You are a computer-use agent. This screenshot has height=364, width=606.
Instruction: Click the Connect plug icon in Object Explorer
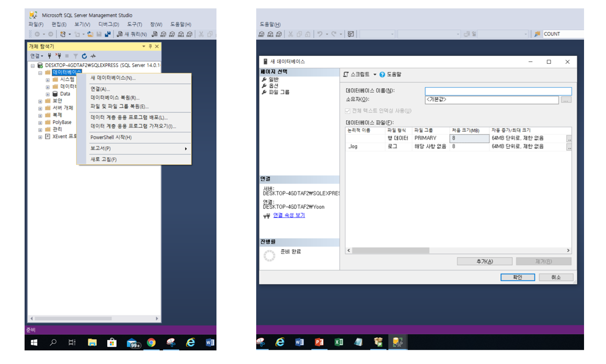click(50, 56)
